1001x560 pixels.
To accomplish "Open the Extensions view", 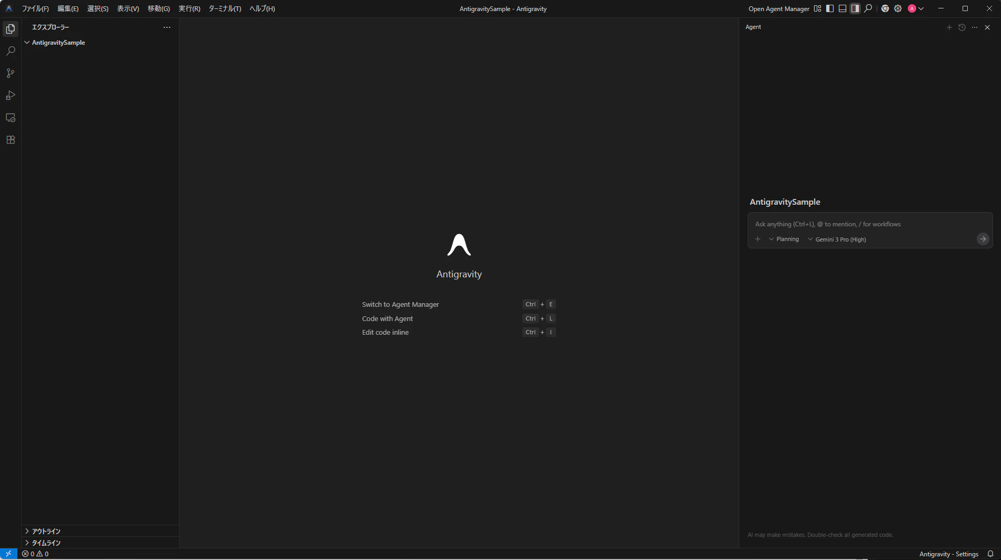I will point(11,139).
